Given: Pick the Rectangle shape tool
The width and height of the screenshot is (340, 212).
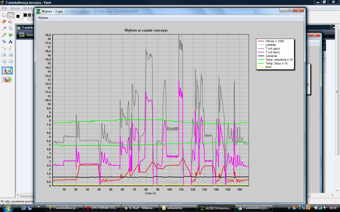Looking at the screenshot, I should pyautogui.click(x=4, y=55).
